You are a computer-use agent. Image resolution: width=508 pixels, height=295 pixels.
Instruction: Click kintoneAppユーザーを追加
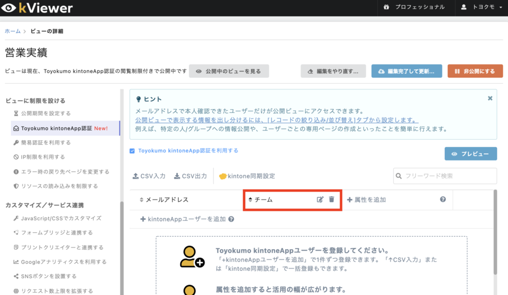coord(183,219)
